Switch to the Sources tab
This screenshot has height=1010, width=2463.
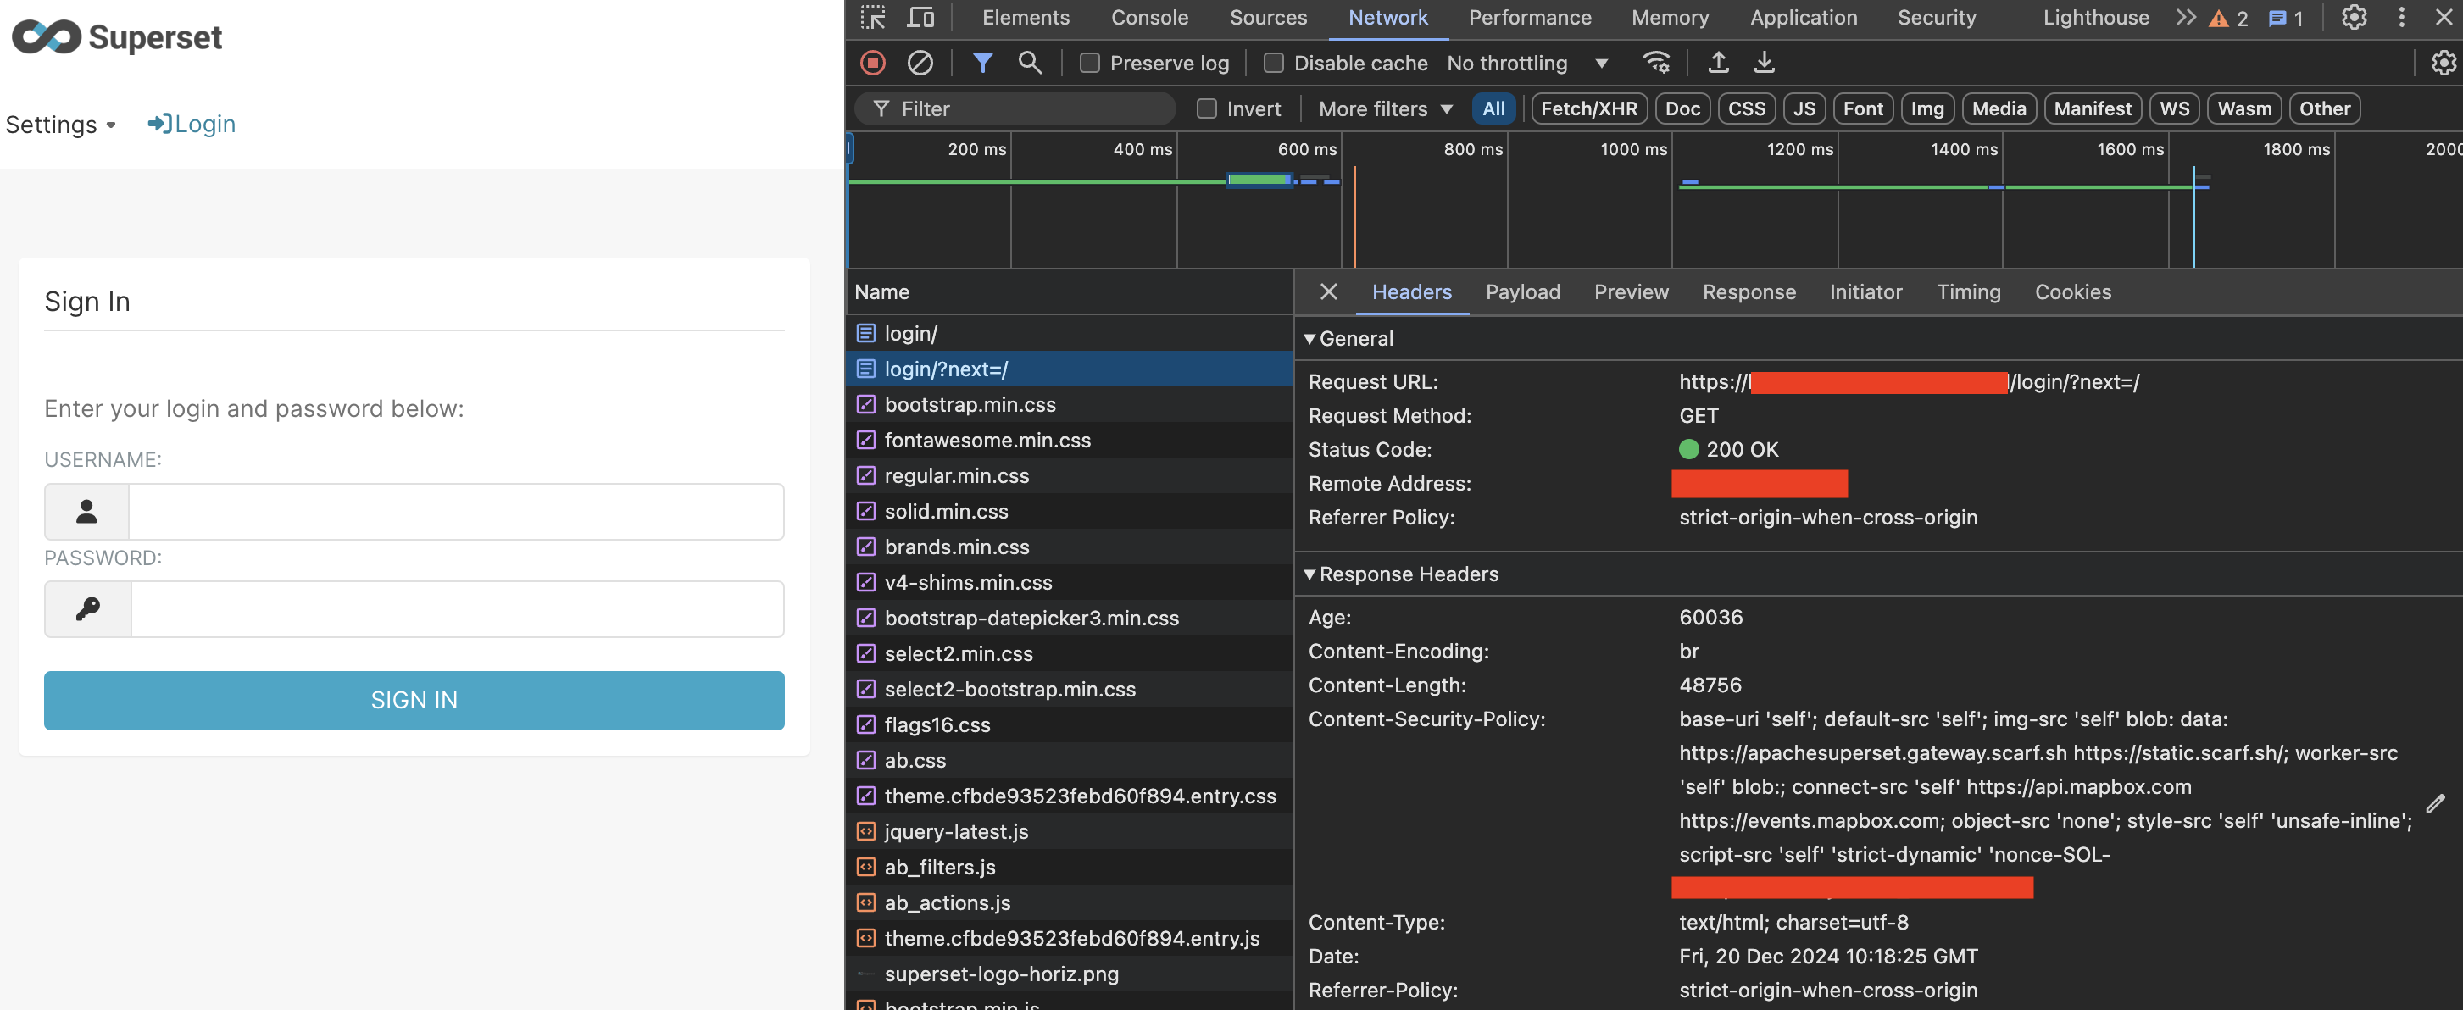[x=1268, y=17]
